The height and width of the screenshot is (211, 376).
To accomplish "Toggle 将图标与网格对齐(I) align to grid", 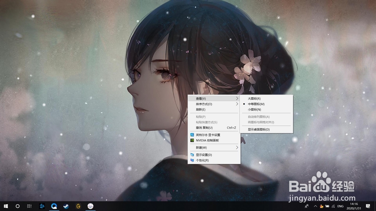I will [266, 122].
